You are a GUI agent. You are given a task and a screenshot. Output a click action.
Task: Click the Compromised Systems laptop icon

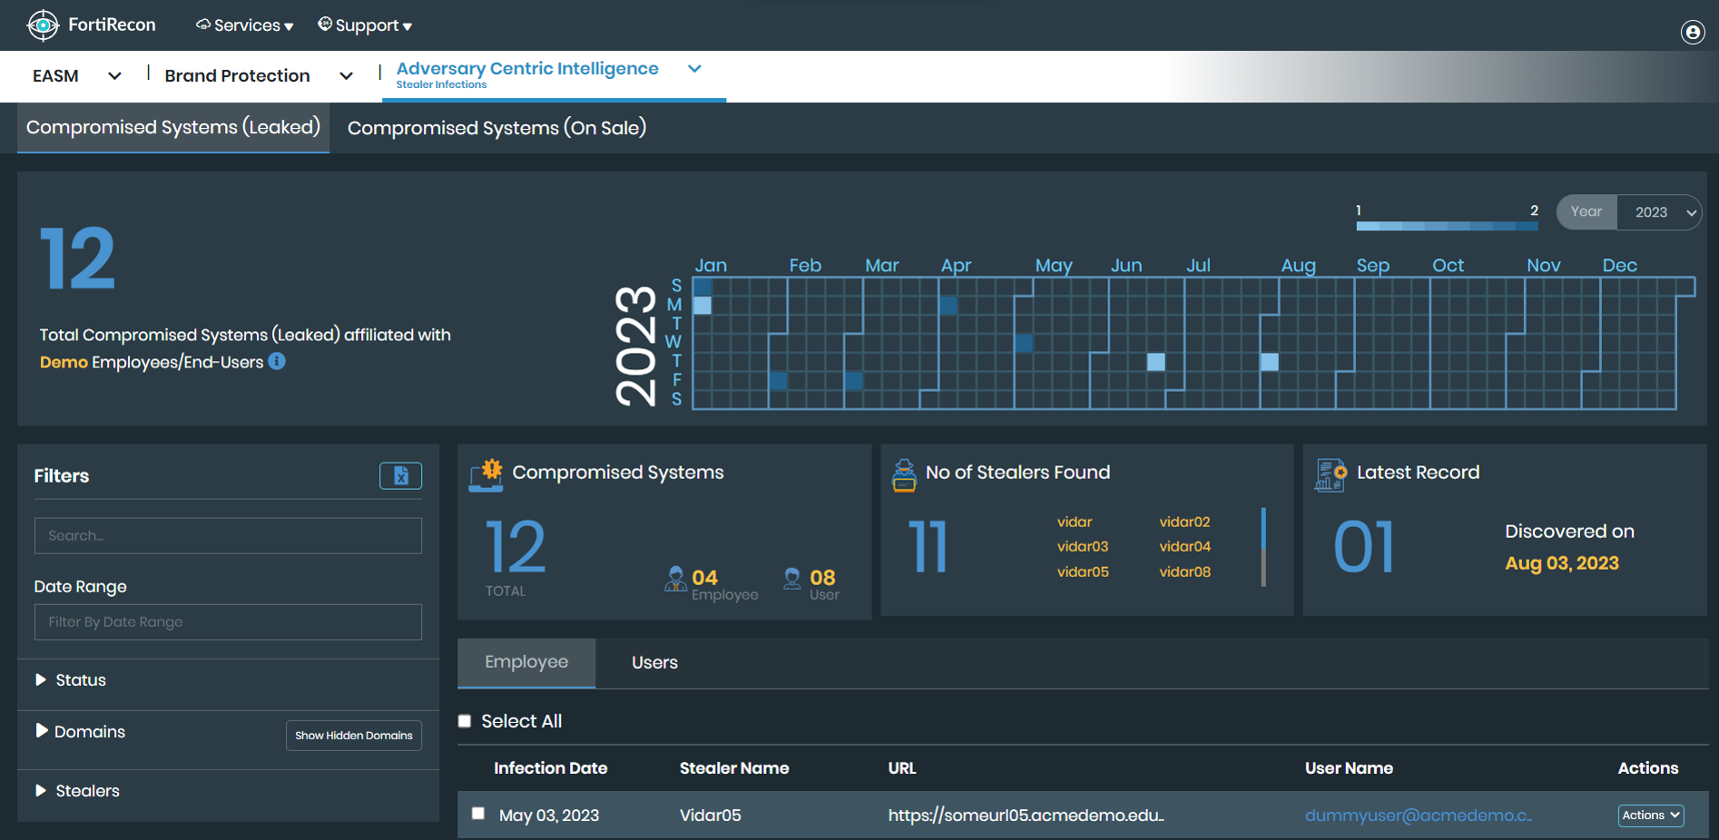(486, 474)
